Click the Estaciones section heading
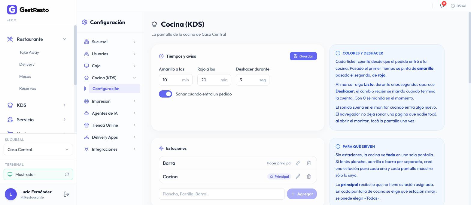Viewport: 471px width, 205px height. click(x=176, y=148)
